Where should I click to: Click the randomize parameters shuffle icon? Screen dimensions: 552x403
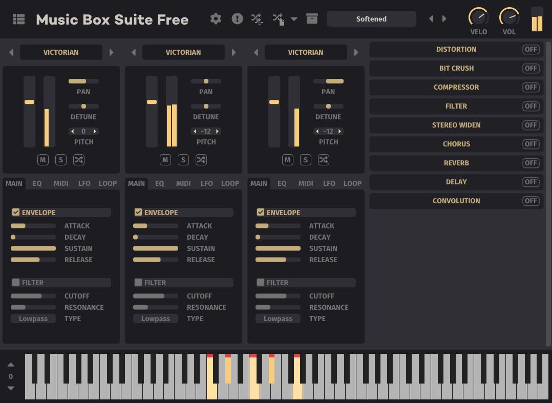257,18
